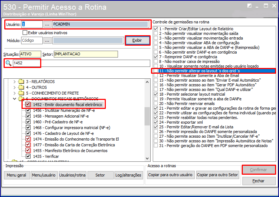The image size is (279, 197).
Task: Toggle checkbox for 1435 - Verificar
Action: (x=28, y=156)
